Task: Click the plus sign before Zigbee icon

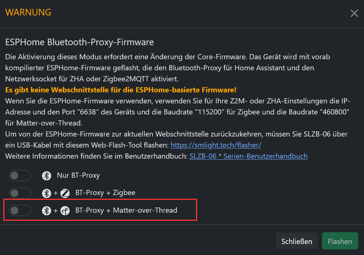Action: click(56, 193)
